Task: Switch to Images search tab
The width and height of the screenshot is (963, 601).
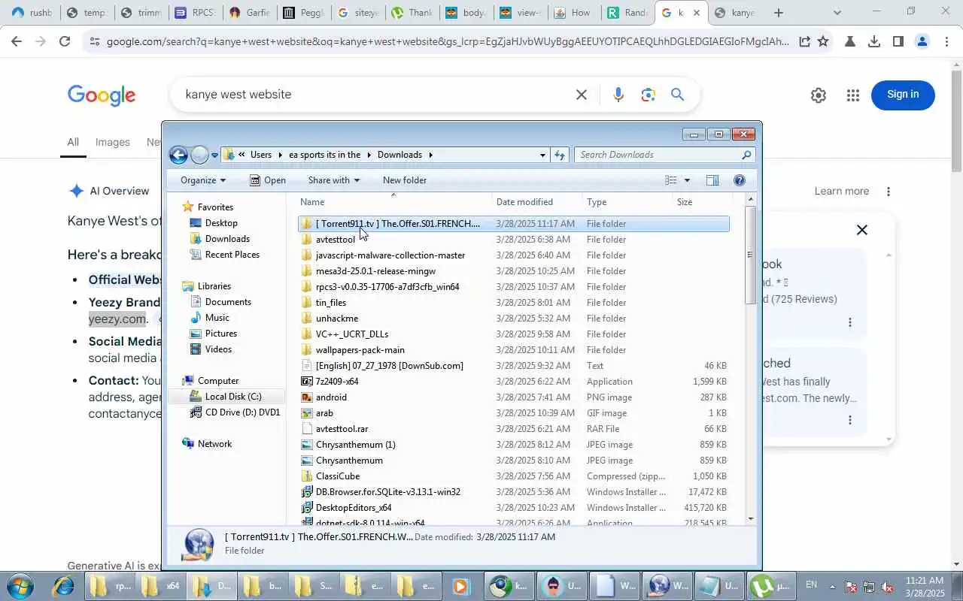Action: click(113, 142)
